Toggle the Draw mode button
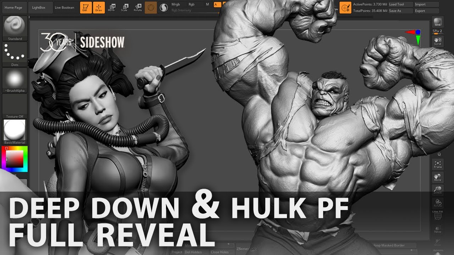 [x=99, y=7]
